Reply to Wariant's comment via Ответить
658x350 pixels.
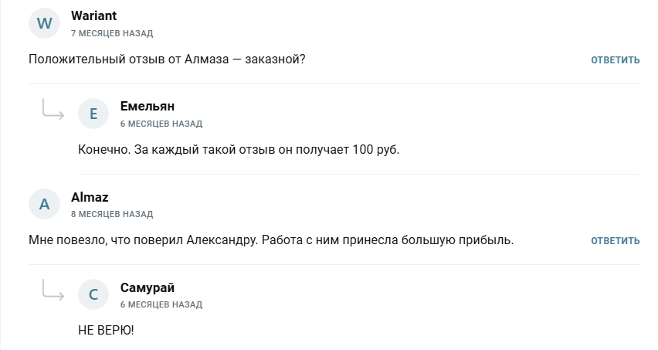point(616,60)
